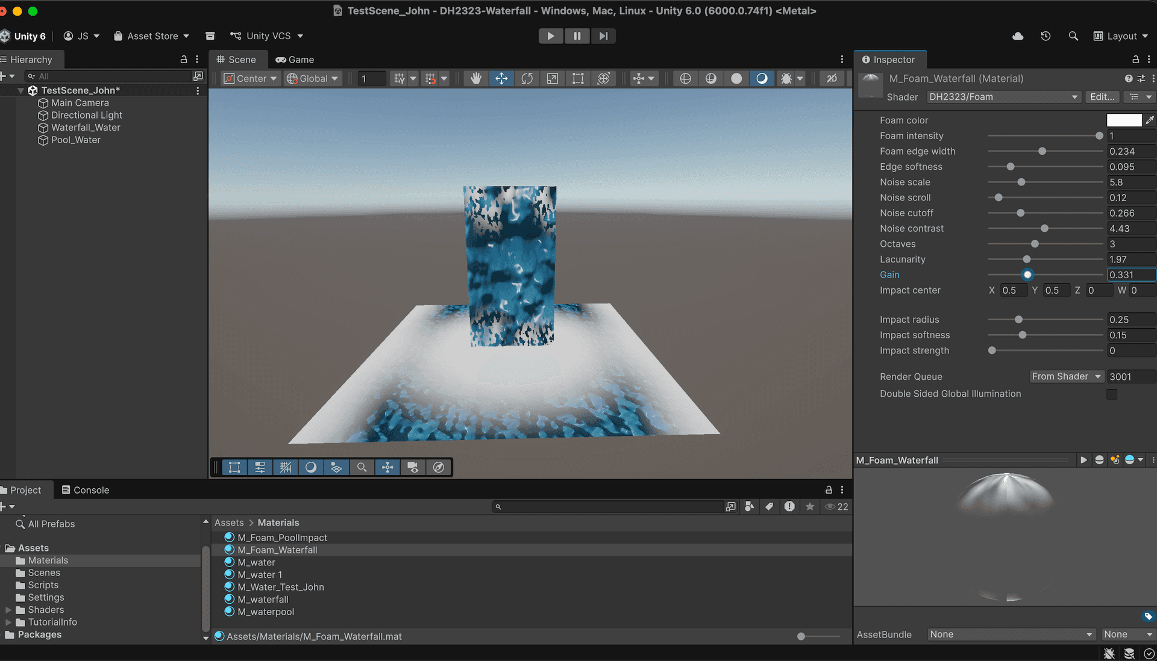1157x661 pixels.
Task: Open Package Manager icon next to Asset Store
Action: click(210, 36)
